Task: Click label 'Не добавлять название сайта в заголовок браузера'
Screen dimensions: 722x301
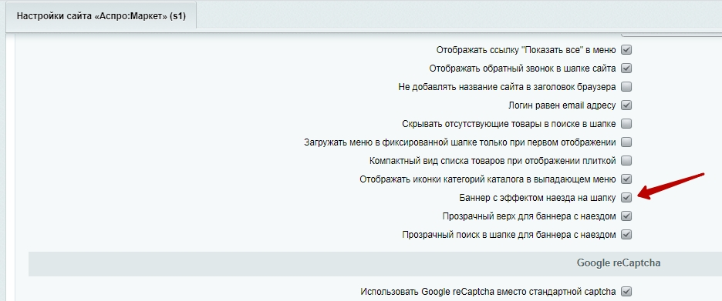Action: coord(507,87)
